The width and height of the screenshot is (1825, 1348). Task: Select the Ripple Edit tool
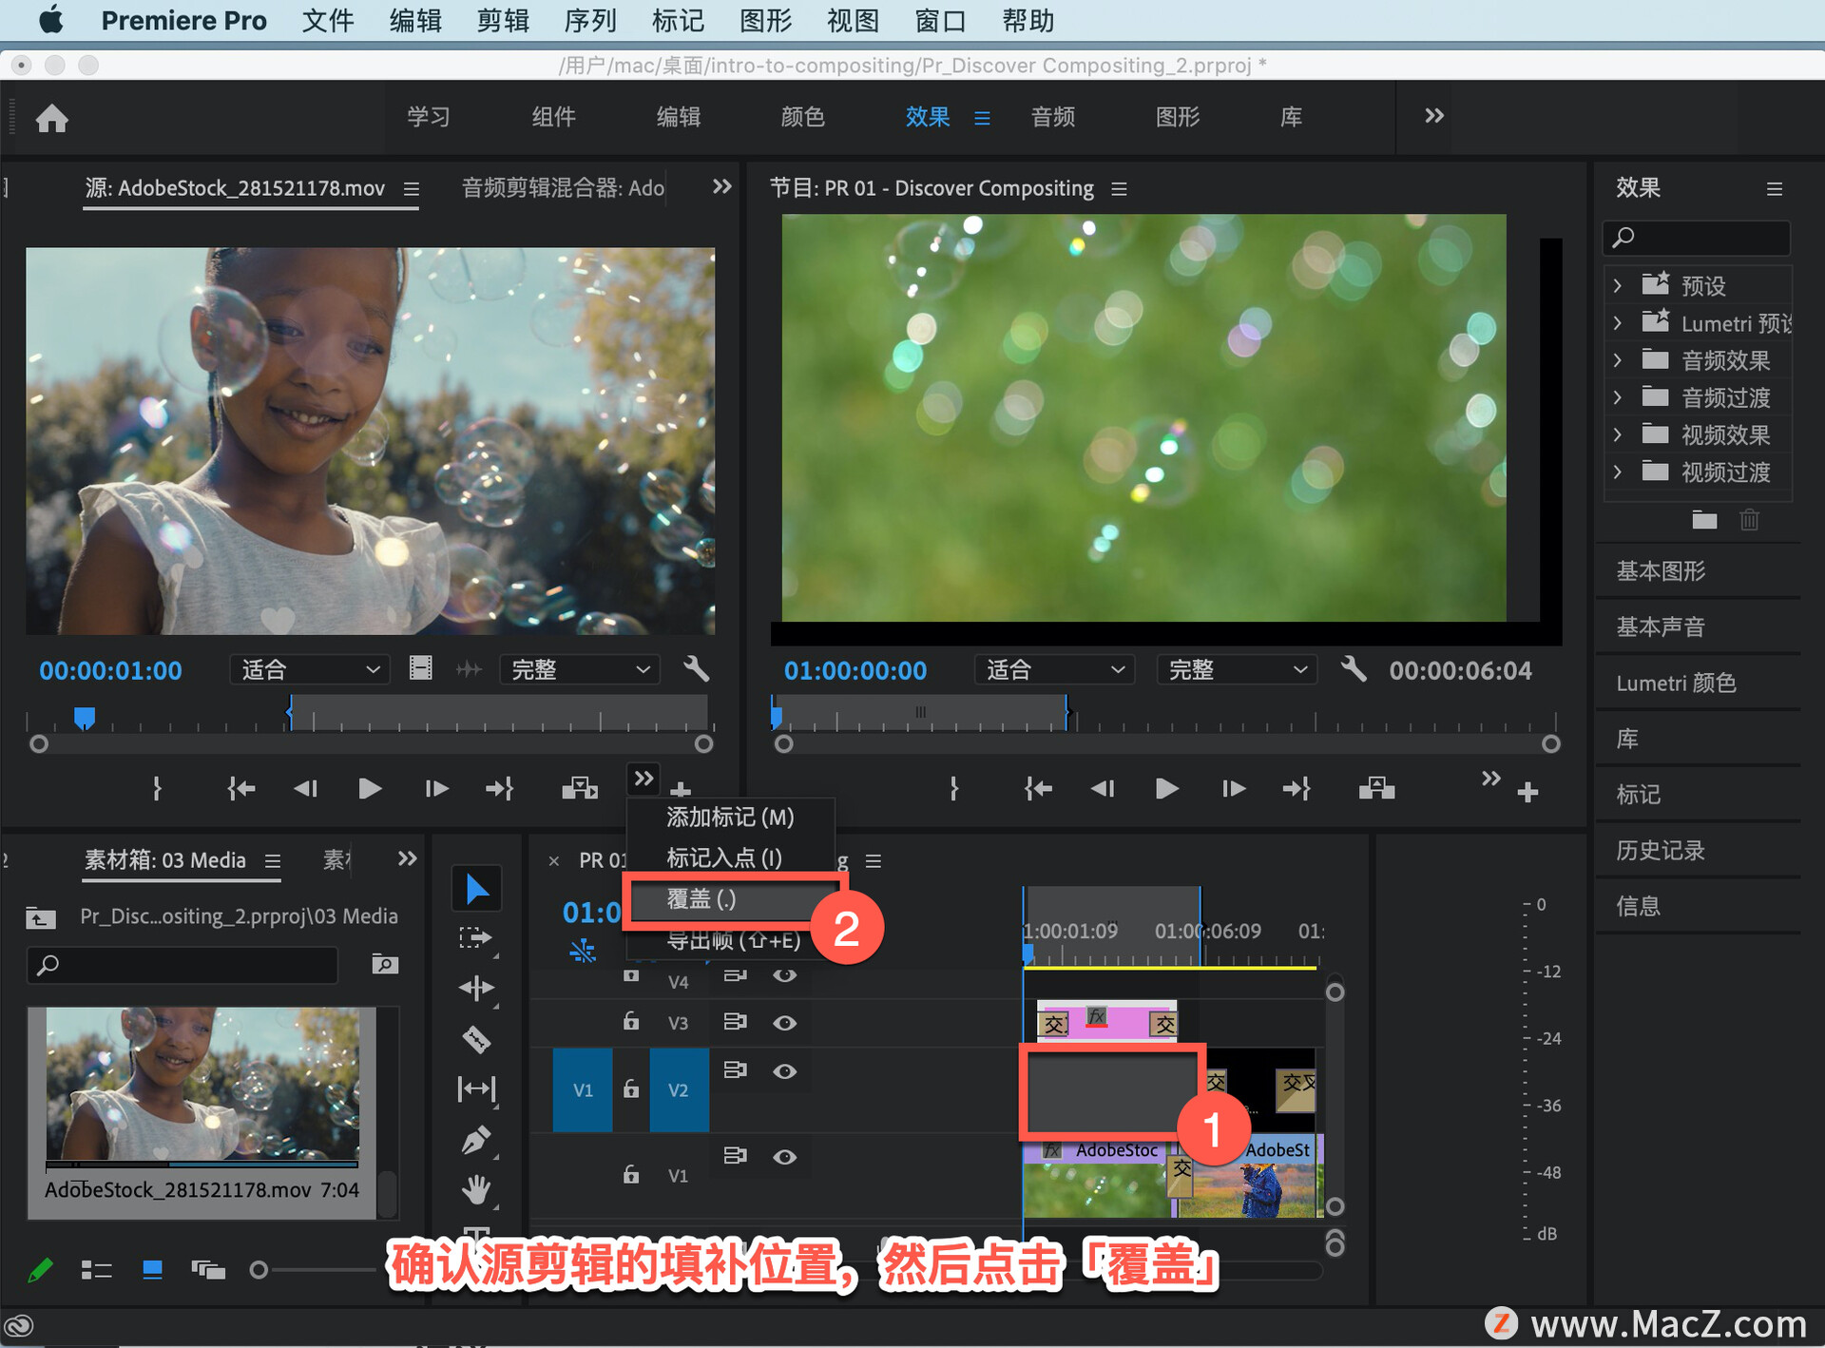(476, 989)
